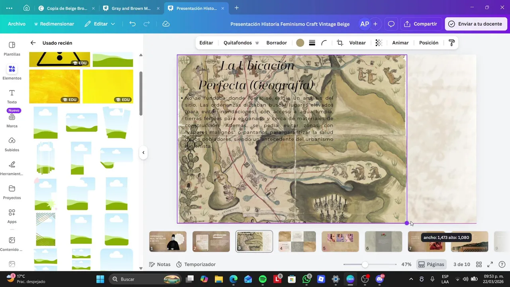
Task: Open the Archivo menu
Action: tap(17, 24)
